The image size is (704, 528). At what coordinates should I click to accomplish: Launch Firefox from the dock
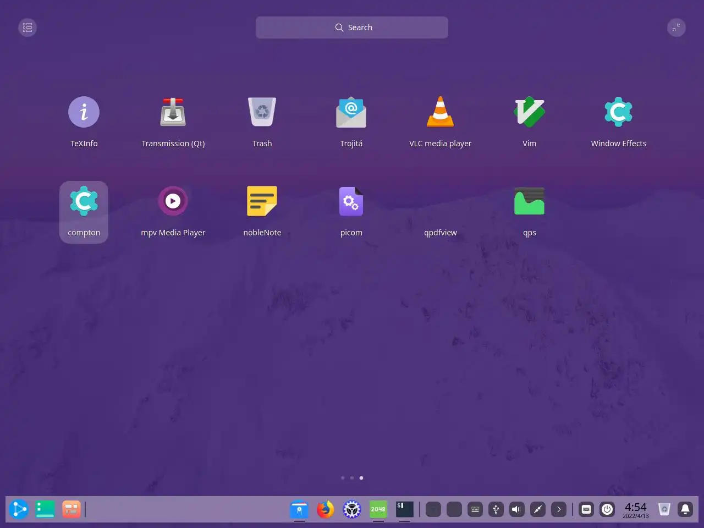tap(326, 509)
